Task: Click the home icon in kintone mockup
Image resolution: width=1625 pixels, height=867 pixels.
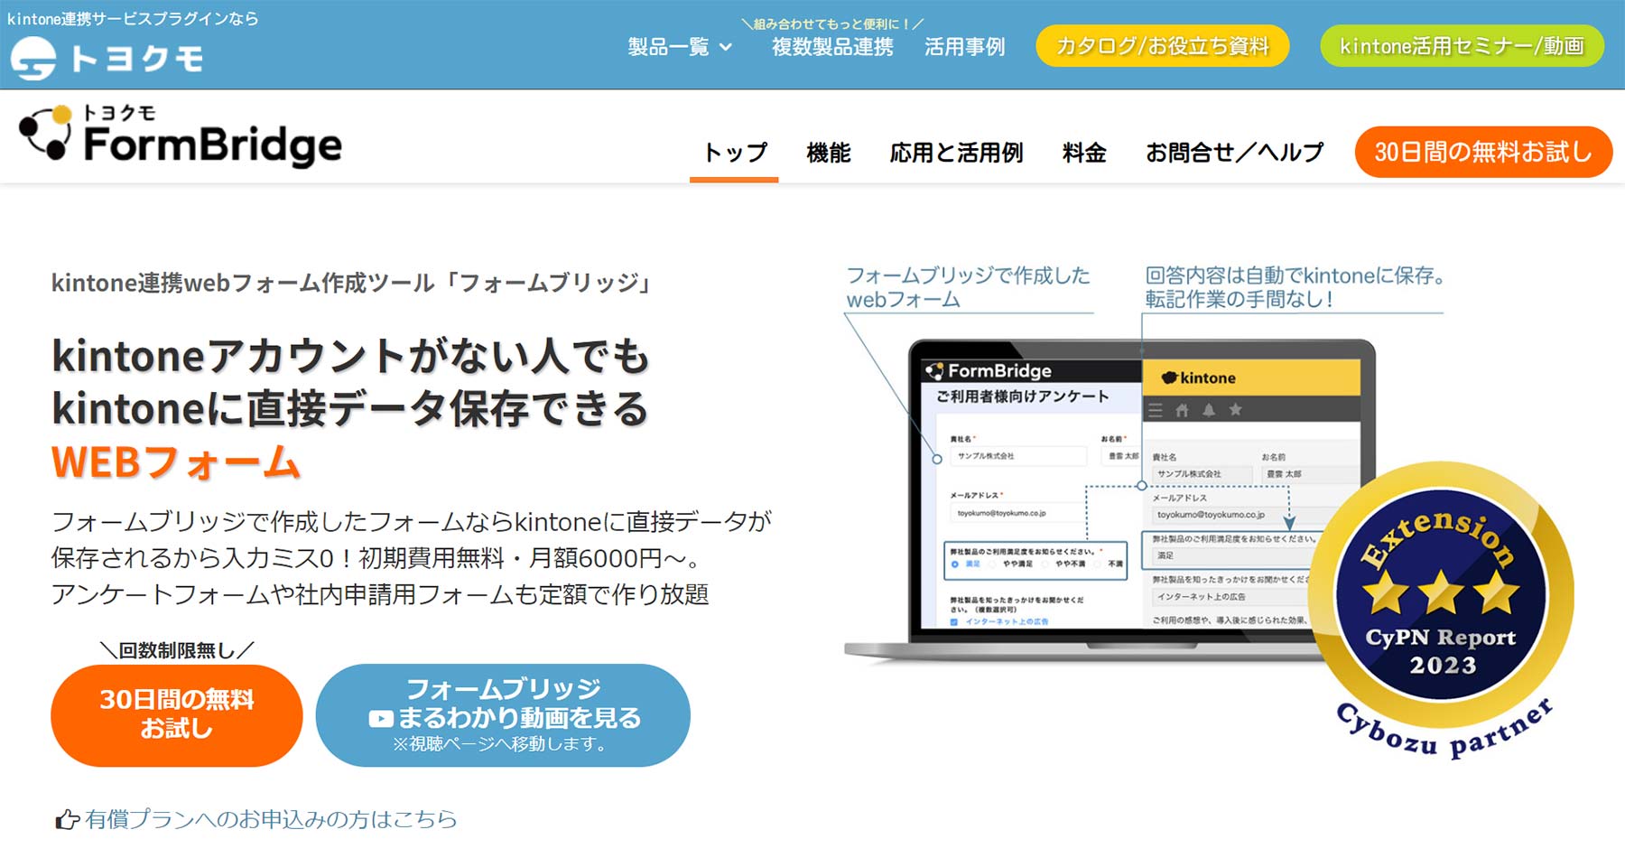Action: 1182,410
